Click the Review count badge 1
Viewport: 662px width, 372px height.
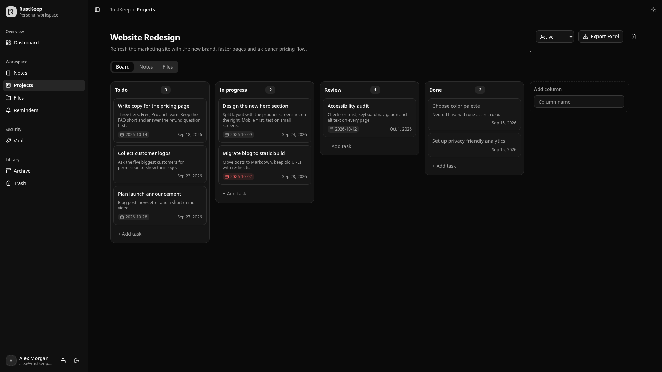[375, 90]
